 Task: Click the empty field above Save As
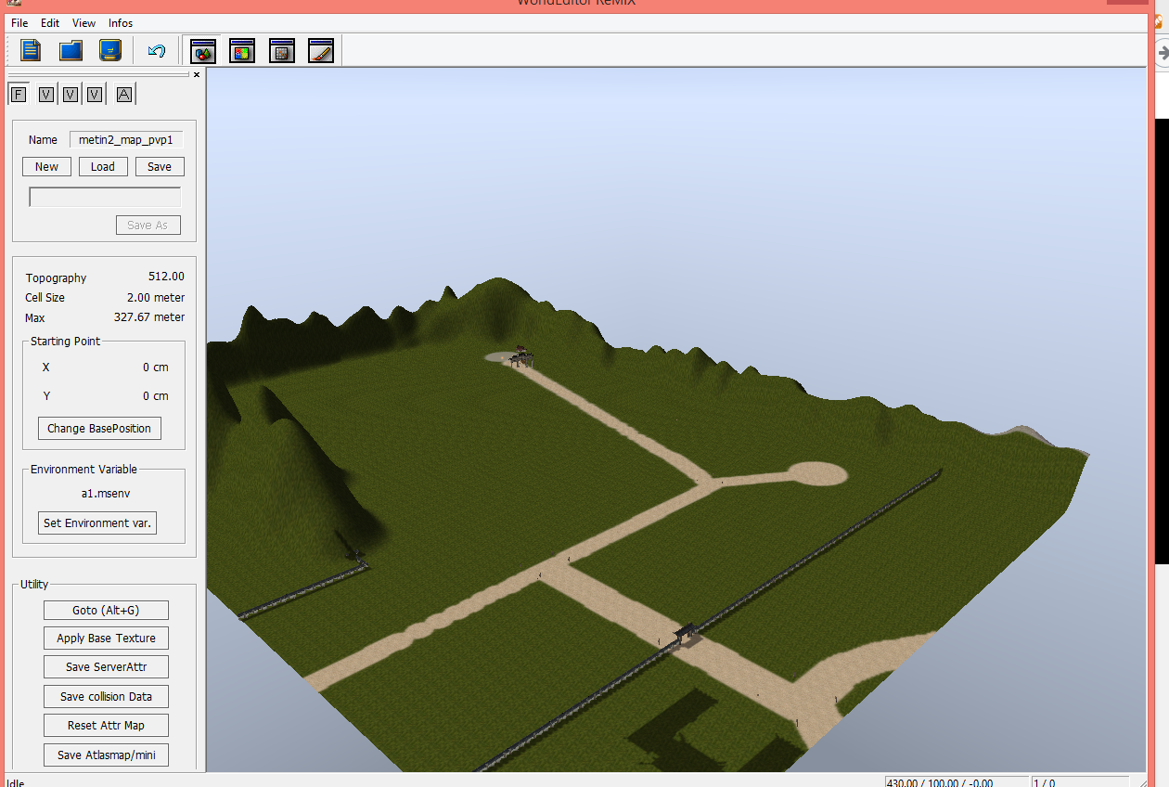pos(105,197)
